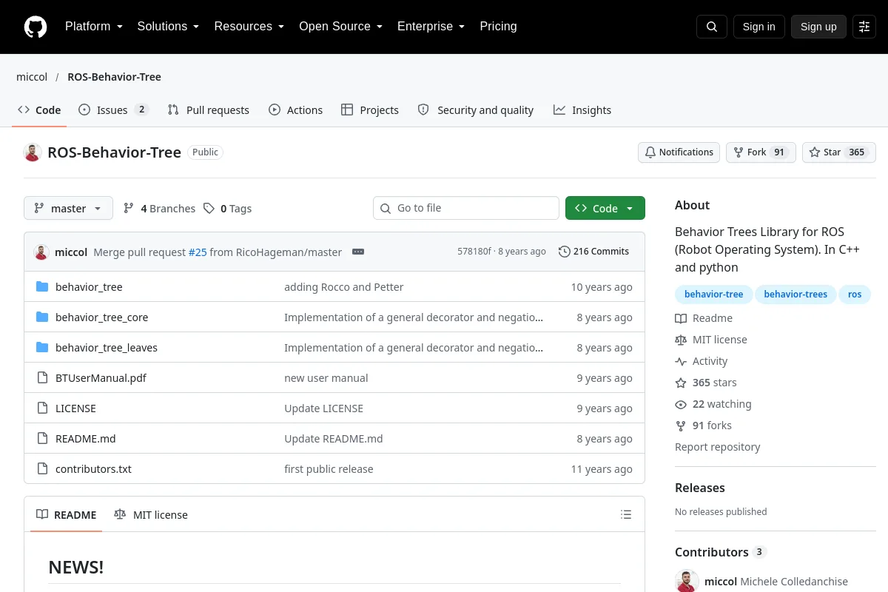Focus the Go to file field
888x592 pixels.
pos(466,208)
